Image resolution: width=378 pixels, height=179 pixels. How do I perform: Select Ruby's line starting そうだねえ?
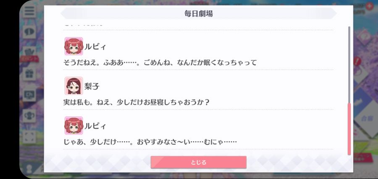pyautogui.click(x=160, y=63)
